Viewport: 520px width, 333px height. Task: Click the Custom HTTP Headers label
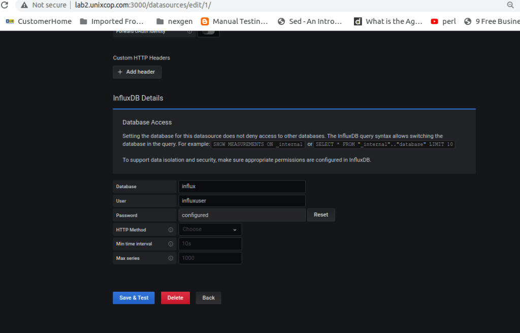tap(142, 58)
